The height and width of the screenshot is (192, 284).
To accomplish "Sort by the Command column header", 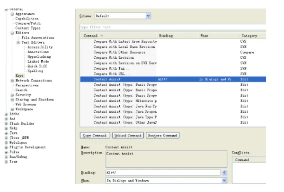I will coord(118,36).
